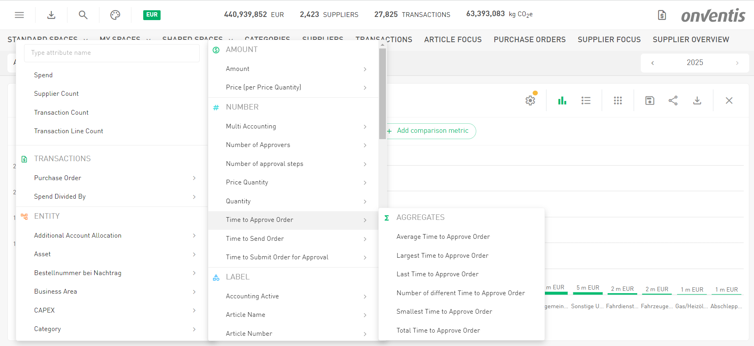The image size is (754, 346).
Task: Open the color palette theme icon
Action: tap(115, 15)
